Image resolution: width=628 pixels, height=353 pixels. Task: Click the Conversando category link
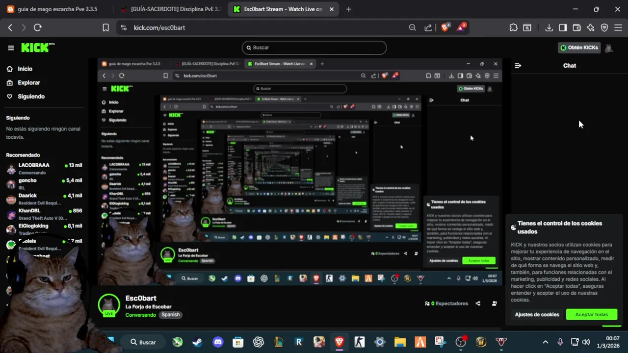coord(140,315)
